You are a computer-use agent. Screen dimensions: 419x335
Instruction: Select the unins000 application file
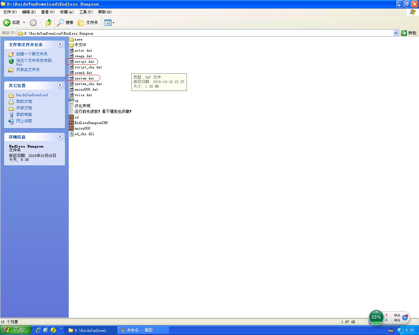tap(80, 128)
